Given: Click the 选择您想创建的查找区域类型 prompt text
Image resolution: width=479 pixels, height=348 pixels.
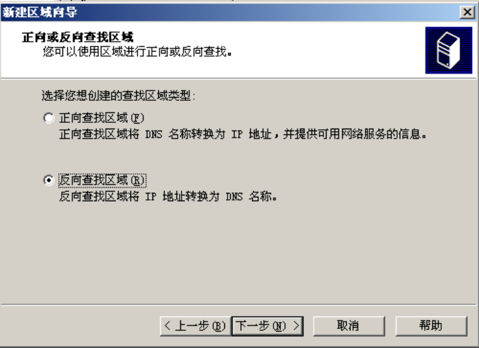Looking at the screenshot, I should [x=118, y=96].
